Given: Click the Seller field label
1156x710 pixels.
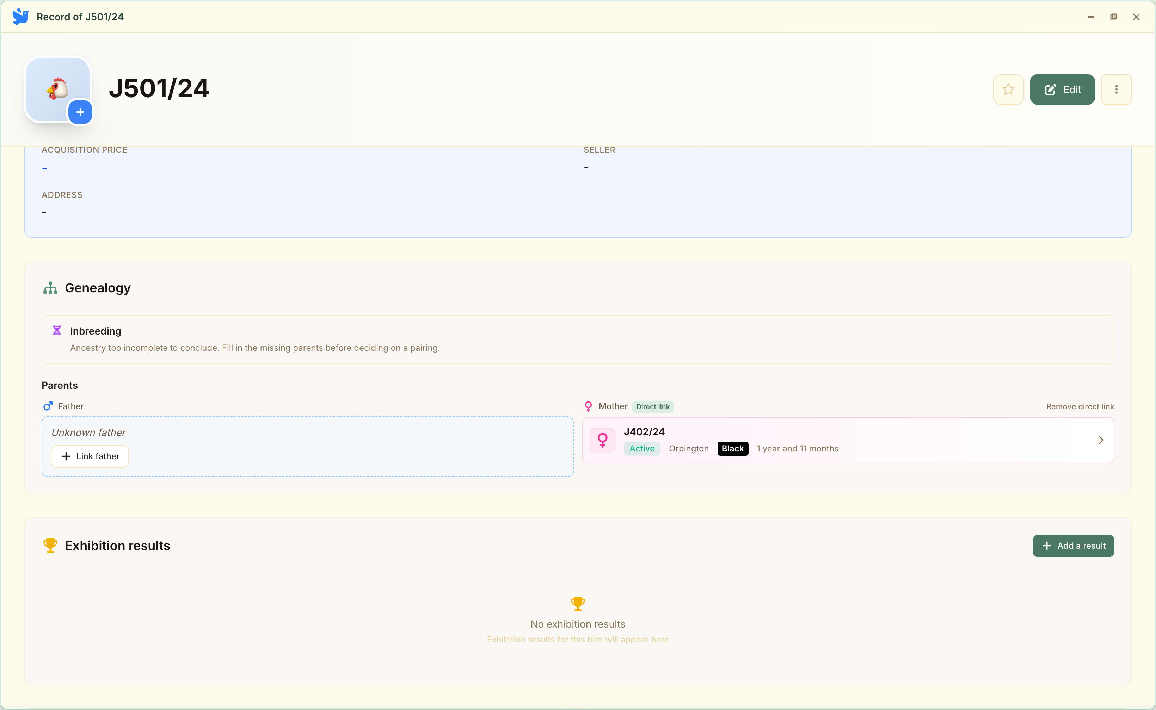Looking at the screenshot, I should (599, 150).
